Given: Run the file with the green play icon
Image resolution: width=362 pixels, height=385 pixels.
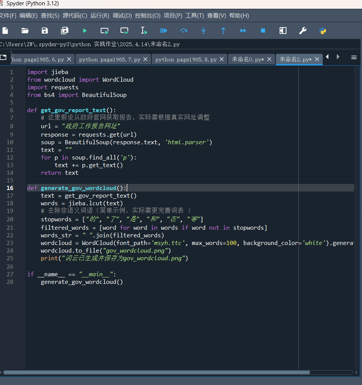Looking at the screenshot, I should (85, 31).
